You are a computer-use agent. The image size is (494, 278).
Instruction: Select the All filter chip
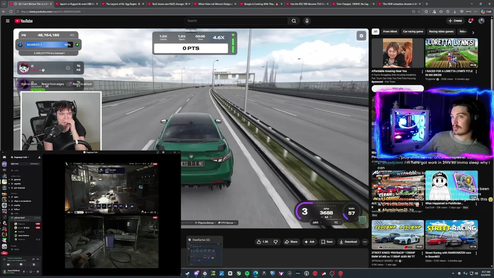[x=375, y=32]
